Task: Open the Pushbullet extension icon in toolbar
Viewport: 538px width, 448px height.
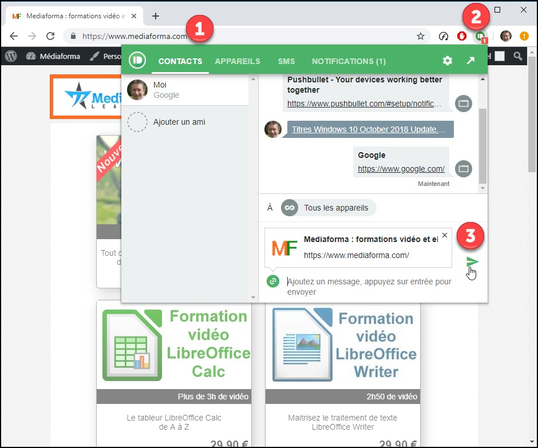Action: 480,36
